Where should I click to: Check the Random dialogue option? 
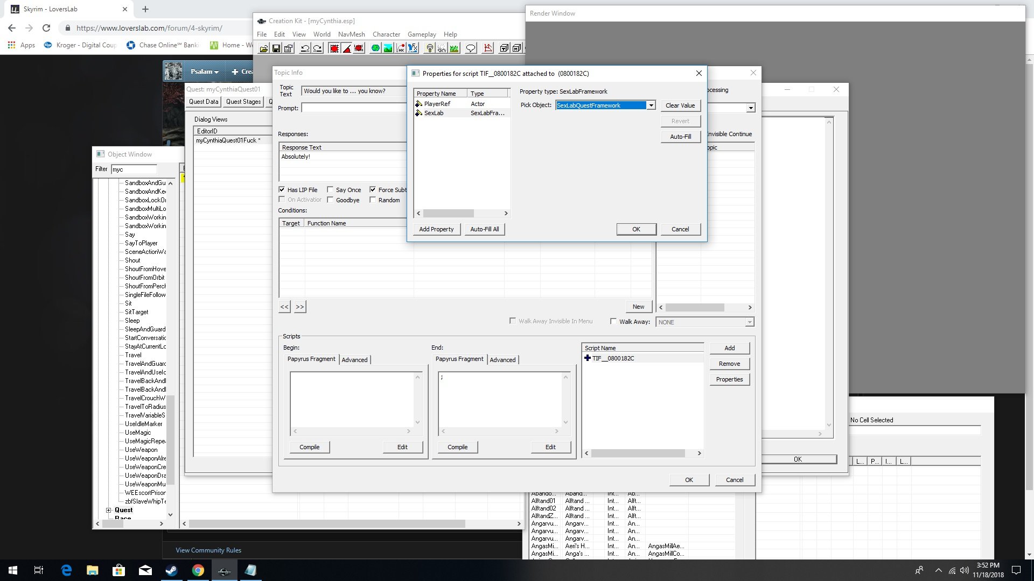[x=373, y=200]
